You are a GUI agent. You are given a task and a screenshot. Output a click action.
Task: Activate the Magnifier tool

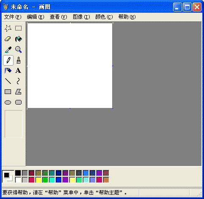[19, 50]
